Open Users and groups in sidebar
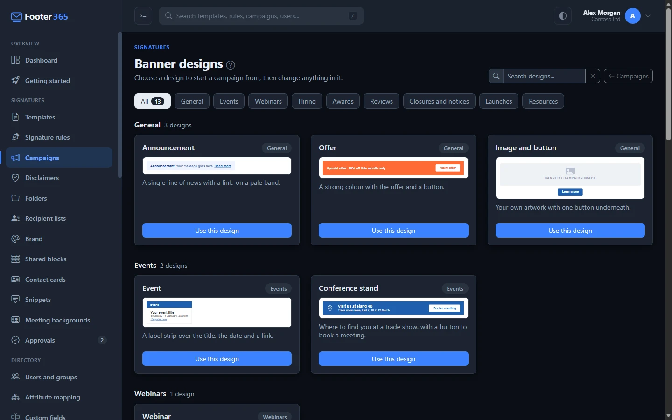Screen dimensions: 672x420 pos(59,377)
